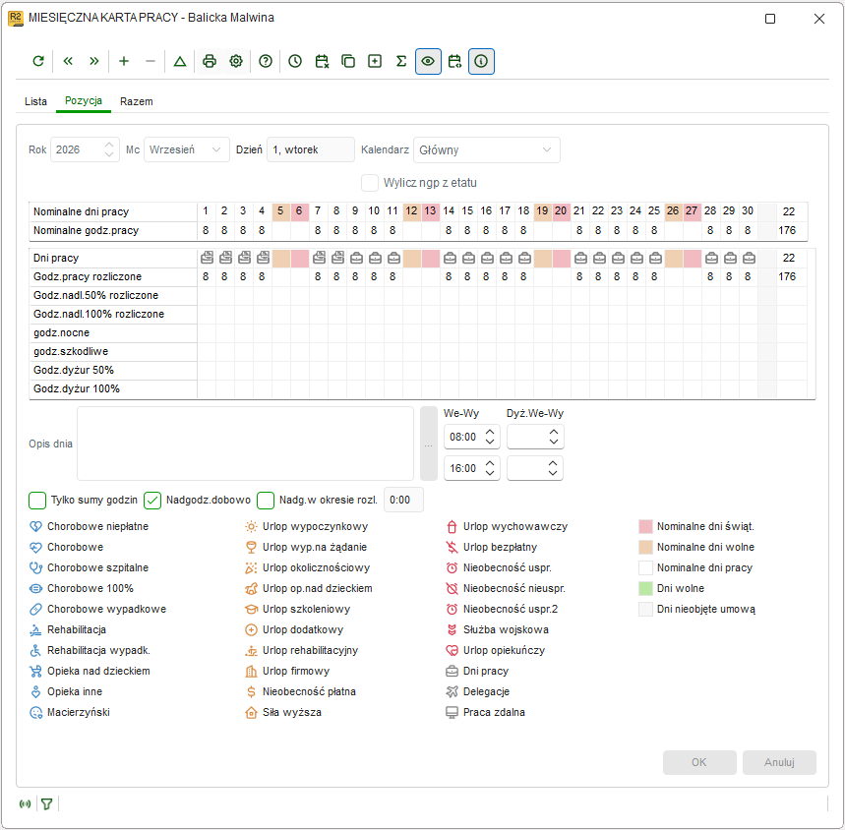Go to next record with double-right arrows

94,61
